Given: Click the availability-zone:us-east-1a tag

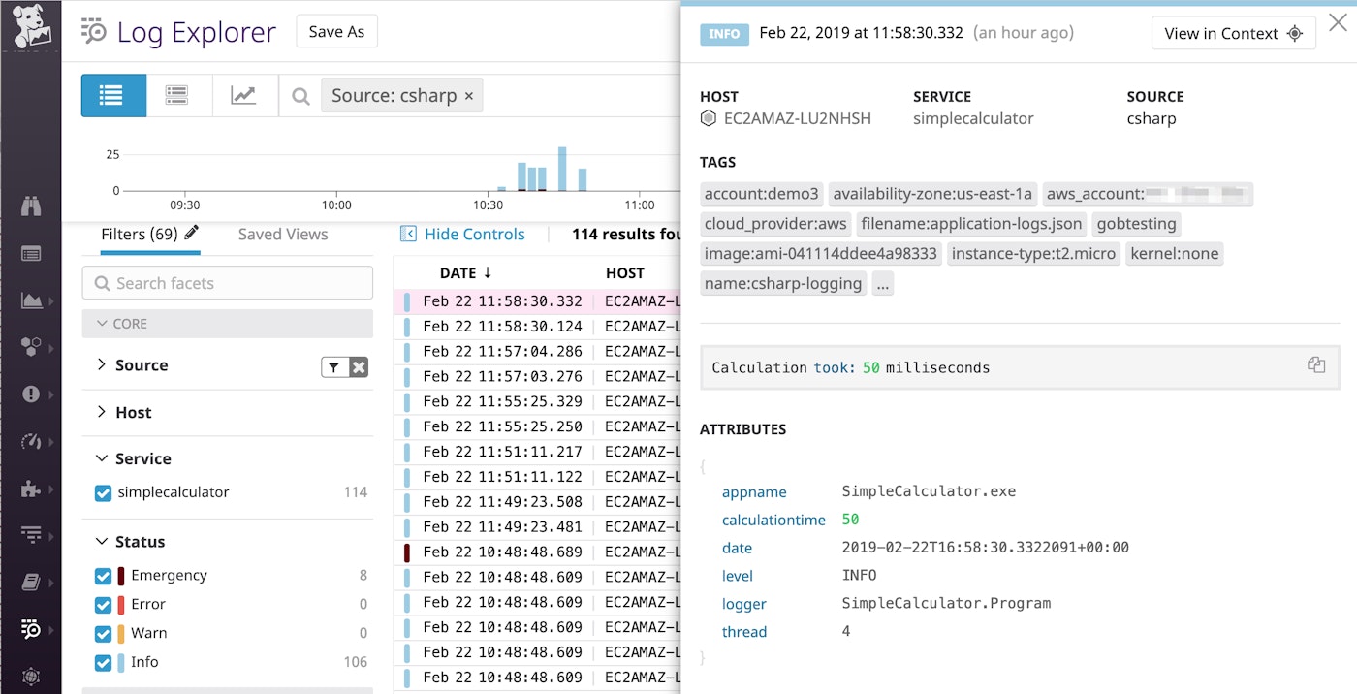Looking at the screenshot, I should (934, 194).
